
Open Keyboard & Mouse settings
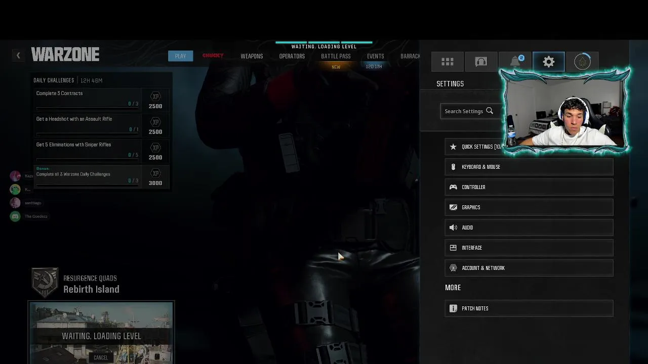coord(529,167)
